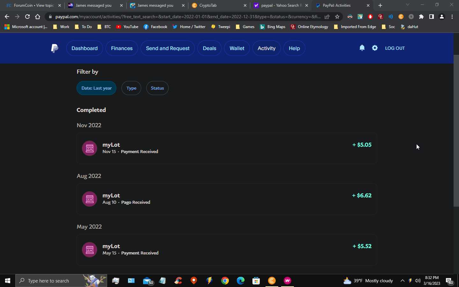Open the Status filter dropdown
459x287 pixels.
157,88
